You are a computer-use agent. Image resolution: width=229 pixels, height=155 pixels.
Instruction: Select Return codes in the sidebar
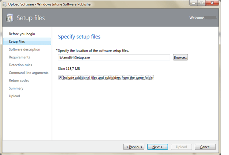19,80
